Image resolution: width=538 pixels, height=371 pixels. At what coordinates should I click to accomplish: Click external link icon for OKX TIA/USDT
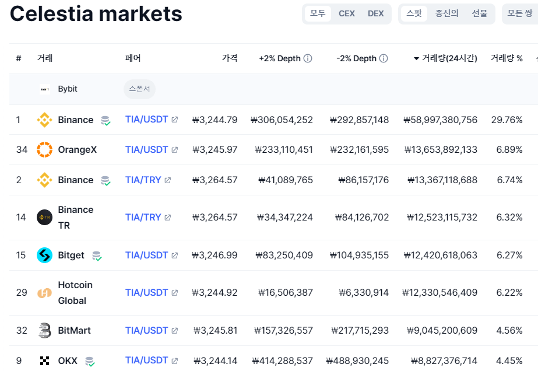175,360
